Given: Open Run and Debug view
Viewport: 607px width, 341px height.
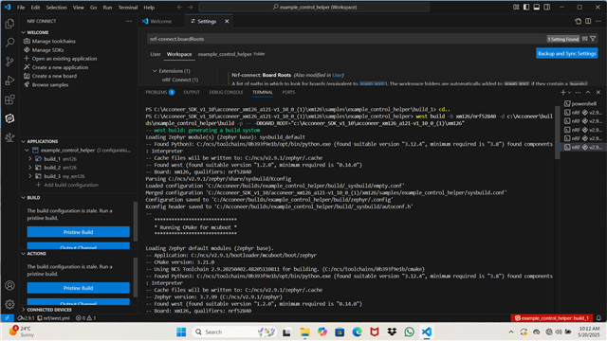Looking at the screenshot, I should point(9,81).
